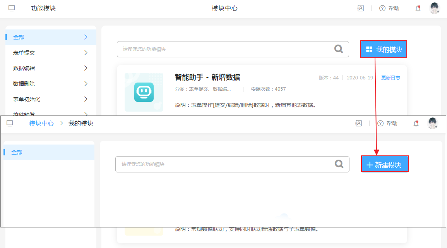This screenshot has width=447, height=248.
Task: Select 全部 category with chevron in sidebar
Action: tap(50, 37)
